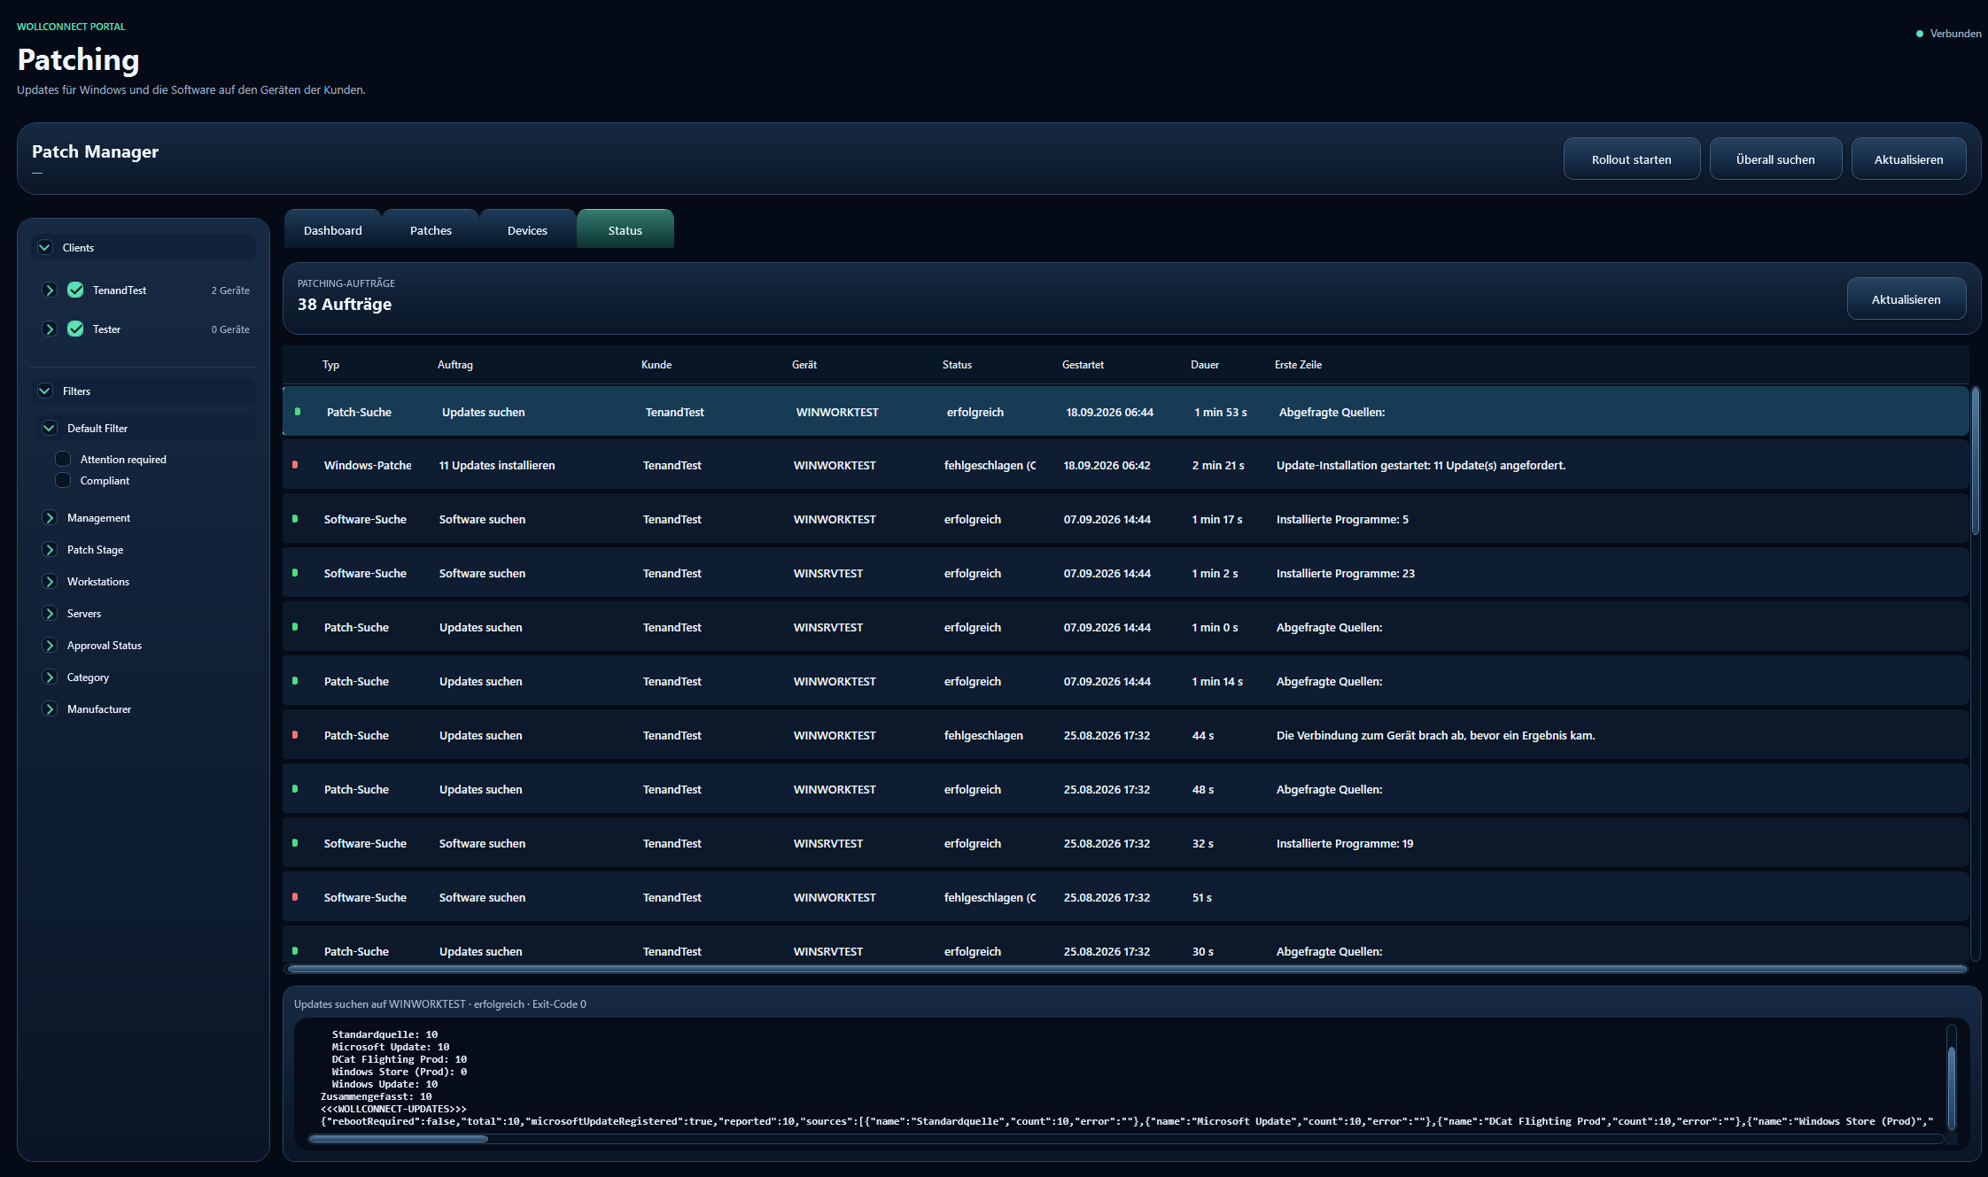Select the row showing Installierte Programme: 19
Viewport: 1988px width, 1177px height.
tap(1125, 843)
